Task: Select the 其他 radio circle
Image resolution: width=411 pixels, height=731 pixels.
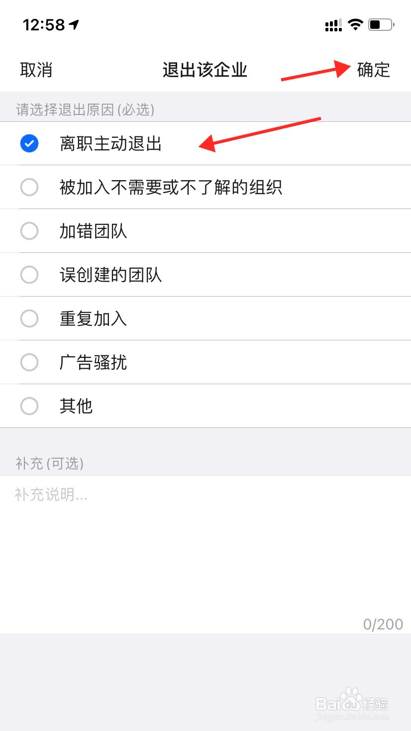Action: tap(29, 406)
